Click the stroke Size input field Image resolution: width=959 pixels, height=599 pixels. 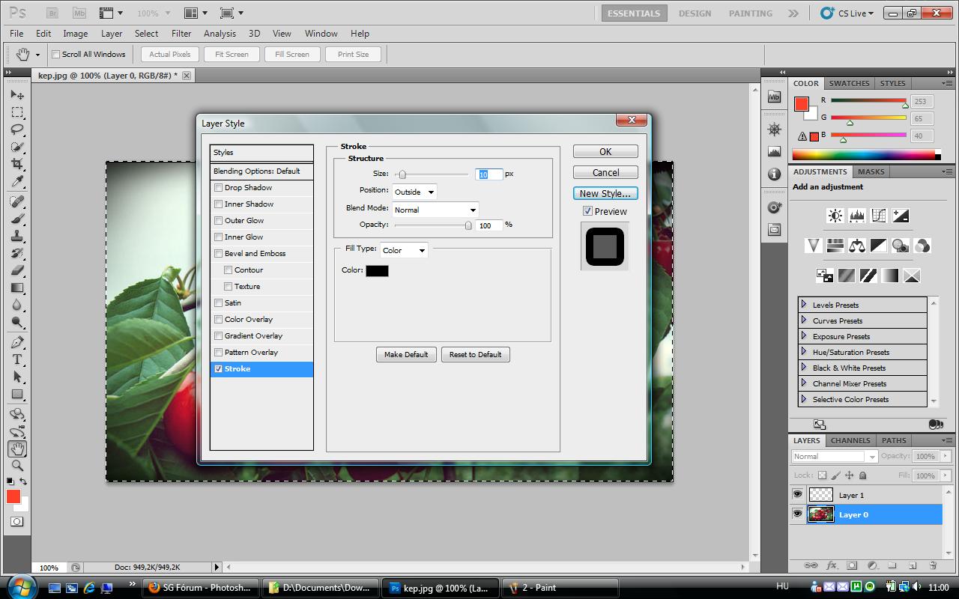488,174
